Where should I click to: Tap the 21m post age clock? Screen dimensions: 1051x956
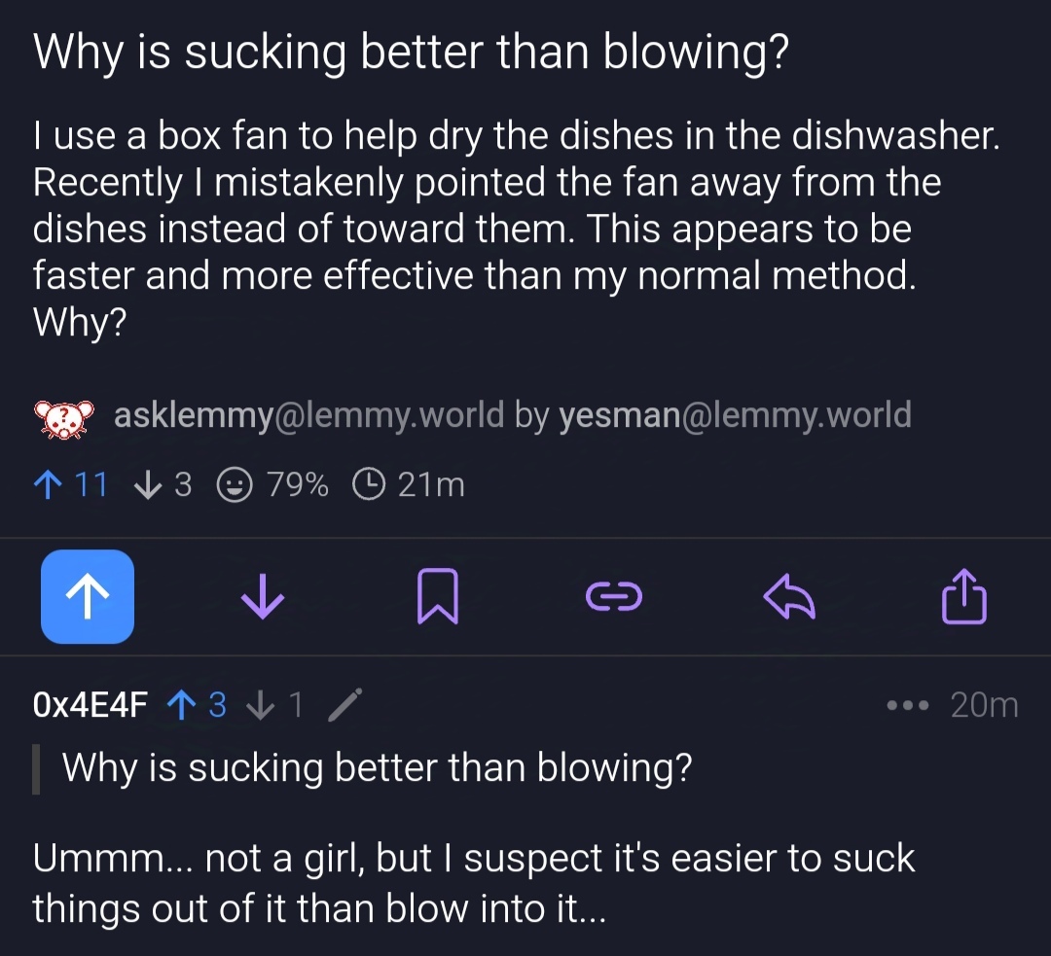pyautogui.click(x=408, y=484)
